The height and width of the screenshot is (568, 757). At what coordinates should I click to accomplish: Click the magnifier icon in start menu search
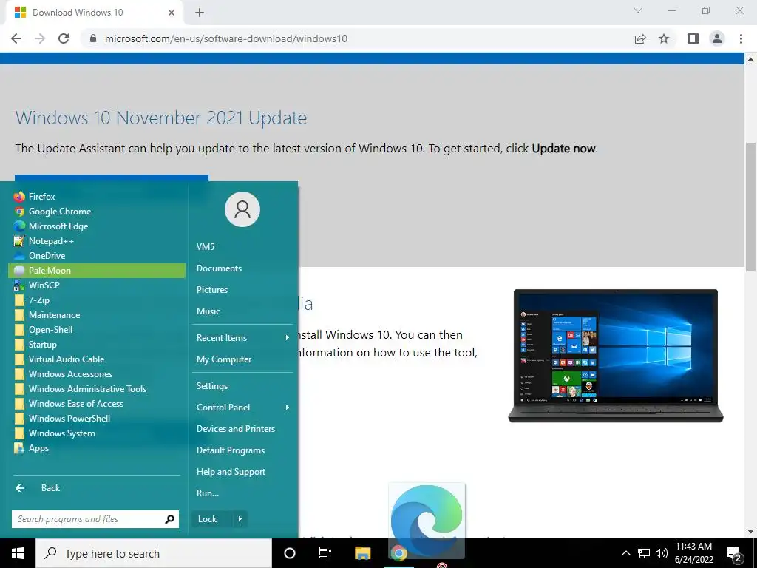170,519
